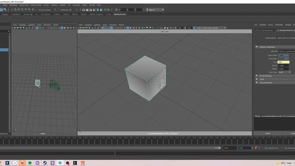295x166 pixels.
Task: Open Renderer menu in left viewport
Action: 47,25
